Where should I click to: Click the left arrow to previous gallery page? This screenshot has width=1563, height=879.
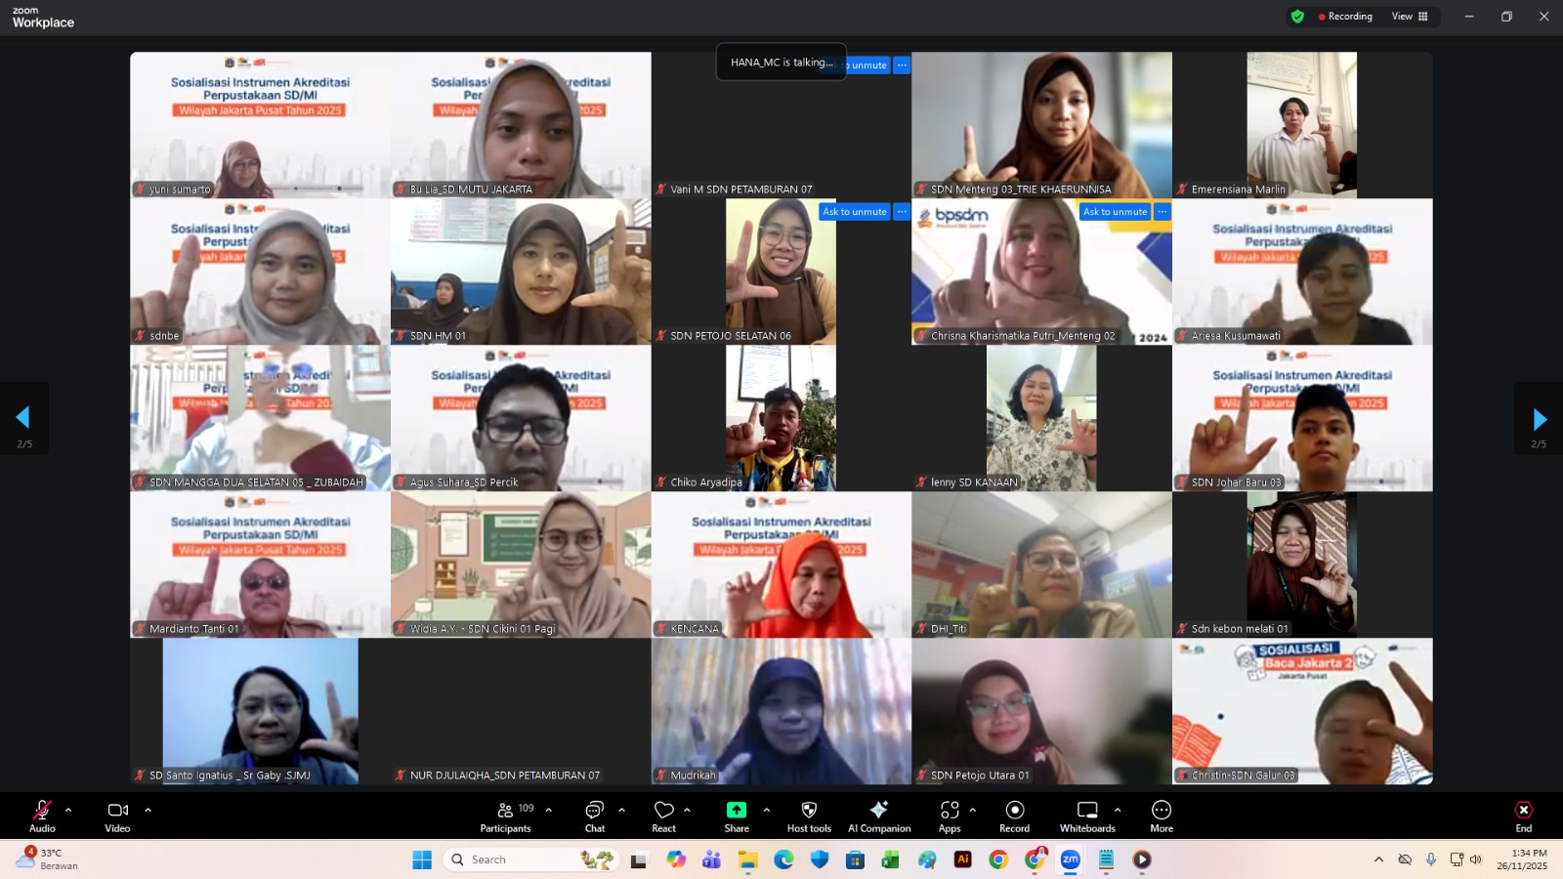click(24, 417)
